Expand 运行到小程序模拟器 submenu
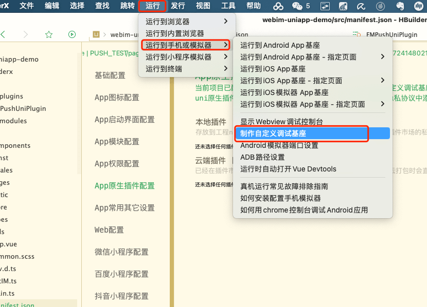This screenshot has width=427, height=307. [186, 57]
